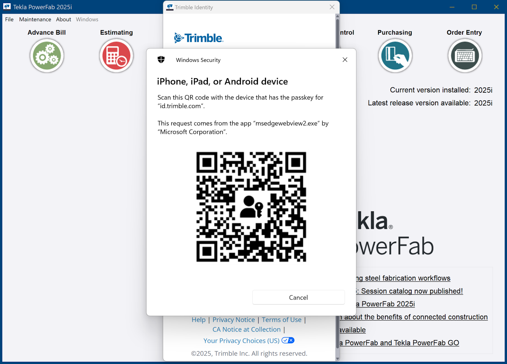Viewport: 507px width, 364px height.
Task: Click the scroll down arrow in Trimble Identity
Action: [337, 359]
